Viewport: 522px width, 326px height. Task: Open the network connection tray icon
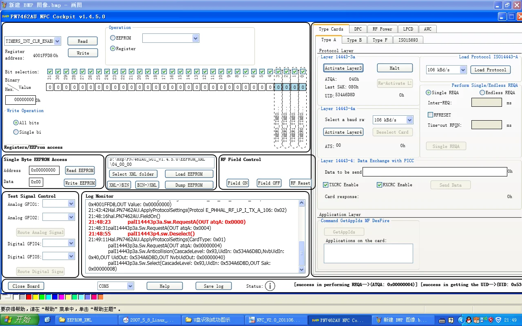pyautogui.click(x=483, y=320)
